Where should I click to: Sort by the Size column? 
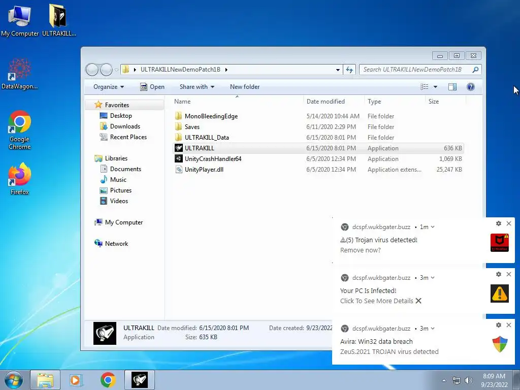(x=446, y=102)
